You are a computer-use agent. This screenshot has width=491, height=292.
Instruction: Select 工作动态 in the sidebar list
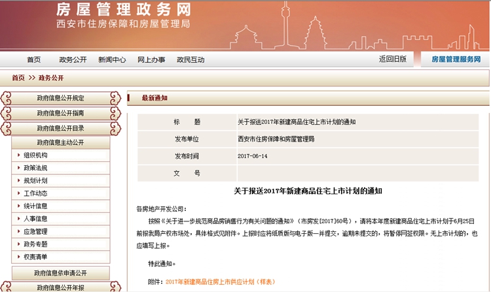[35, 193]
